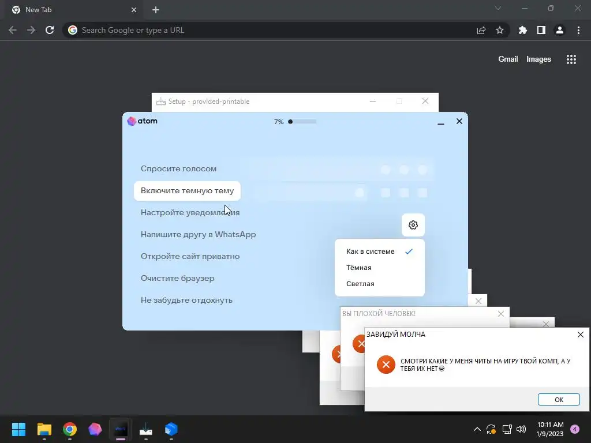This screenshot has height=443, width=591.
Task: Open the Images link
Action: [x=538, y=59]
